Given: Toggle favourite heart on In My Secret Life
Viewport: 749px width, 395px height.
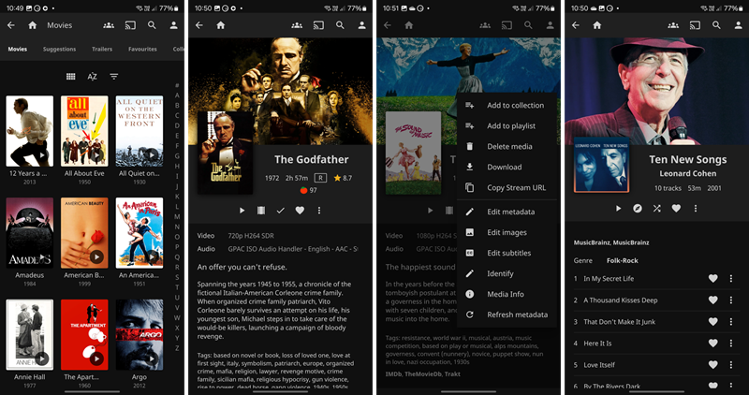Looking at the screenshot, I should [712, 278].
